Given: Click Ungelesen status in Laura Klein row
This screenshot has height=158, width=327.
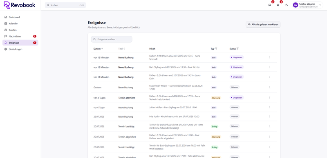Looking at the screenshot, I should pos(237,77).
